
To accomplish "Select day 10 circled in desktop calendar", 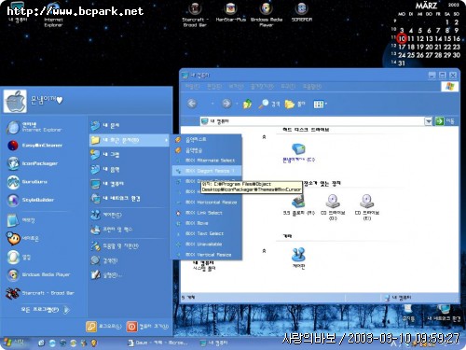I will [x=402, y=38].
